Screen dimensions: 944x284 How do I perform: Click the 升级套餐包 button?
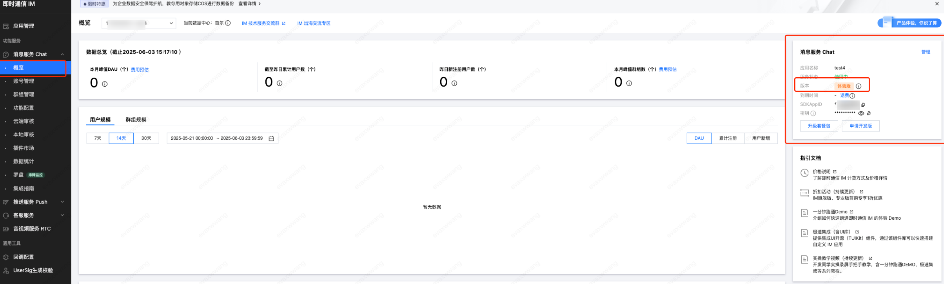pyautogui.click(x=819, y=126)
